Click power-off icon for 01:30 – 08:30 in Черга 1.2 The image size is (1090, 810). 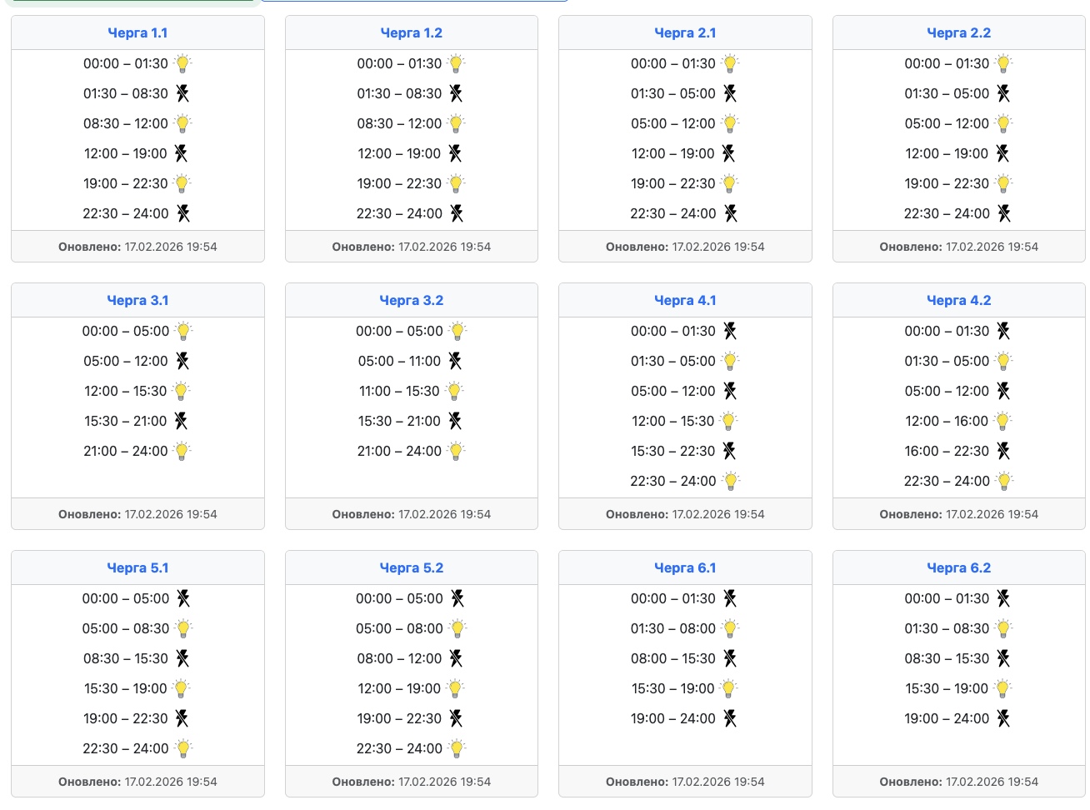tap(455, 93)
